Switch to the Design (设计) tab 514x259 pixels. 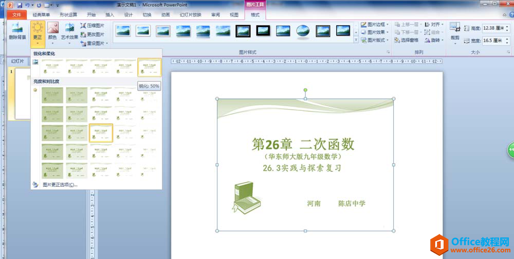[128, 15]
